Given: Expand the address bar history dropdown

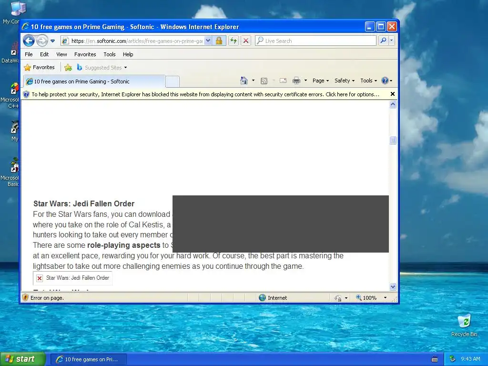Looking at the screenshot, I should pyautogui.click(x=208, y=41).
